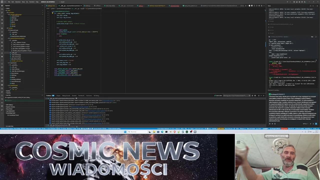Viewport: 320px width, 180px height.
Task: Close the Samsung SM-A546B camera label
Action: coord(287,136)
